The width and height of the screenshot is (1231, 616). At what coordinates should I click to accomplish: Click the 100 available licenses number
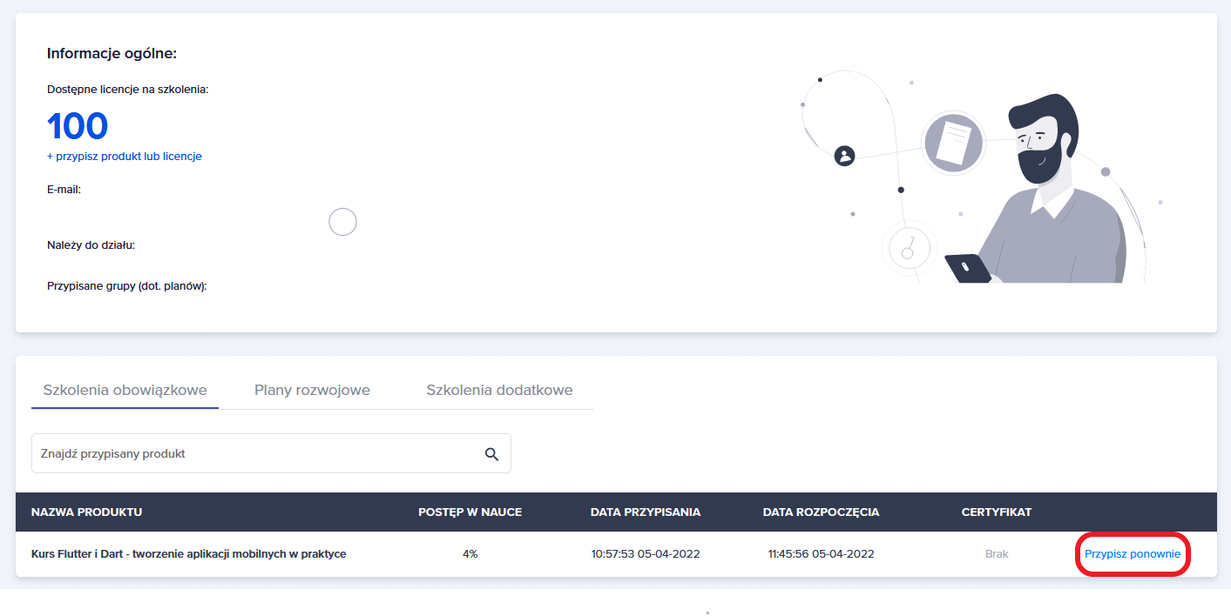[x=78, y=127]
